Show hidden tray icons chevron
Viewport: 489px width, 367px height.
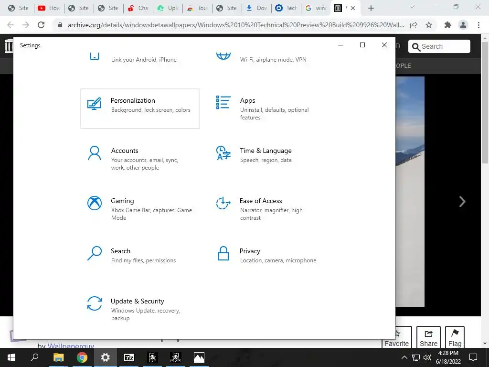click(404, 357)
